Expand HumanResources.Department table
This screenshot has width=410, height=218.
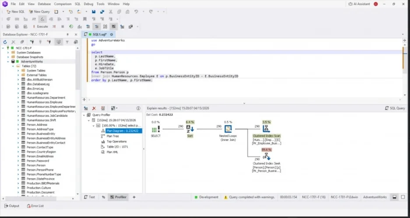click(18, 98)
